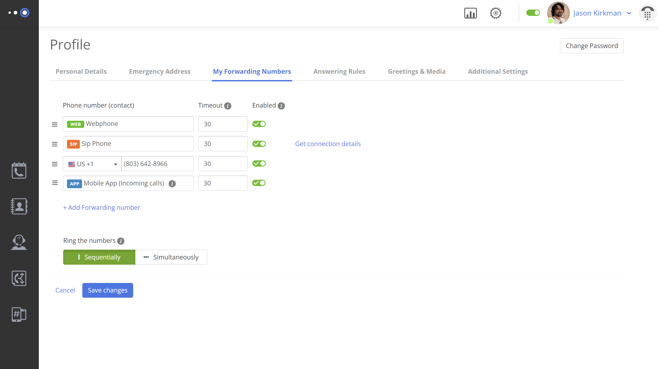Image resolution: width=659 pixels, height=369 pixels.
Task: Expand Jason Kirkman user menu chevron
Action: coord(629,13)
